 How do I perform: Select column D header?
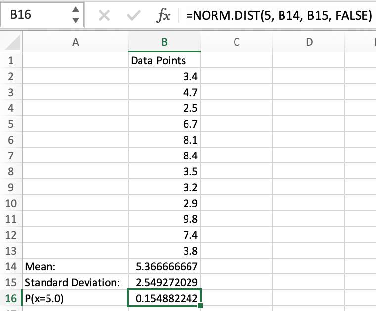tap(309, 42)
